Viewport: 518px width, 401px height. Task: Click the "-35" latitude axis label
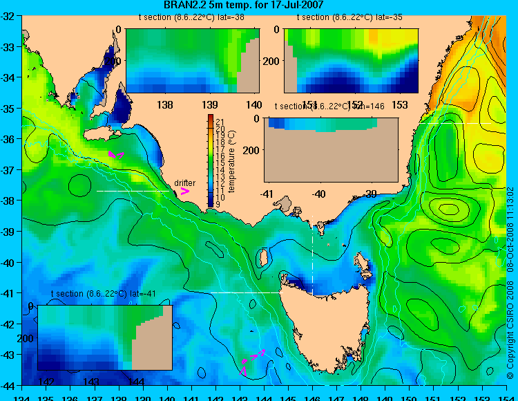click(8, 109)
